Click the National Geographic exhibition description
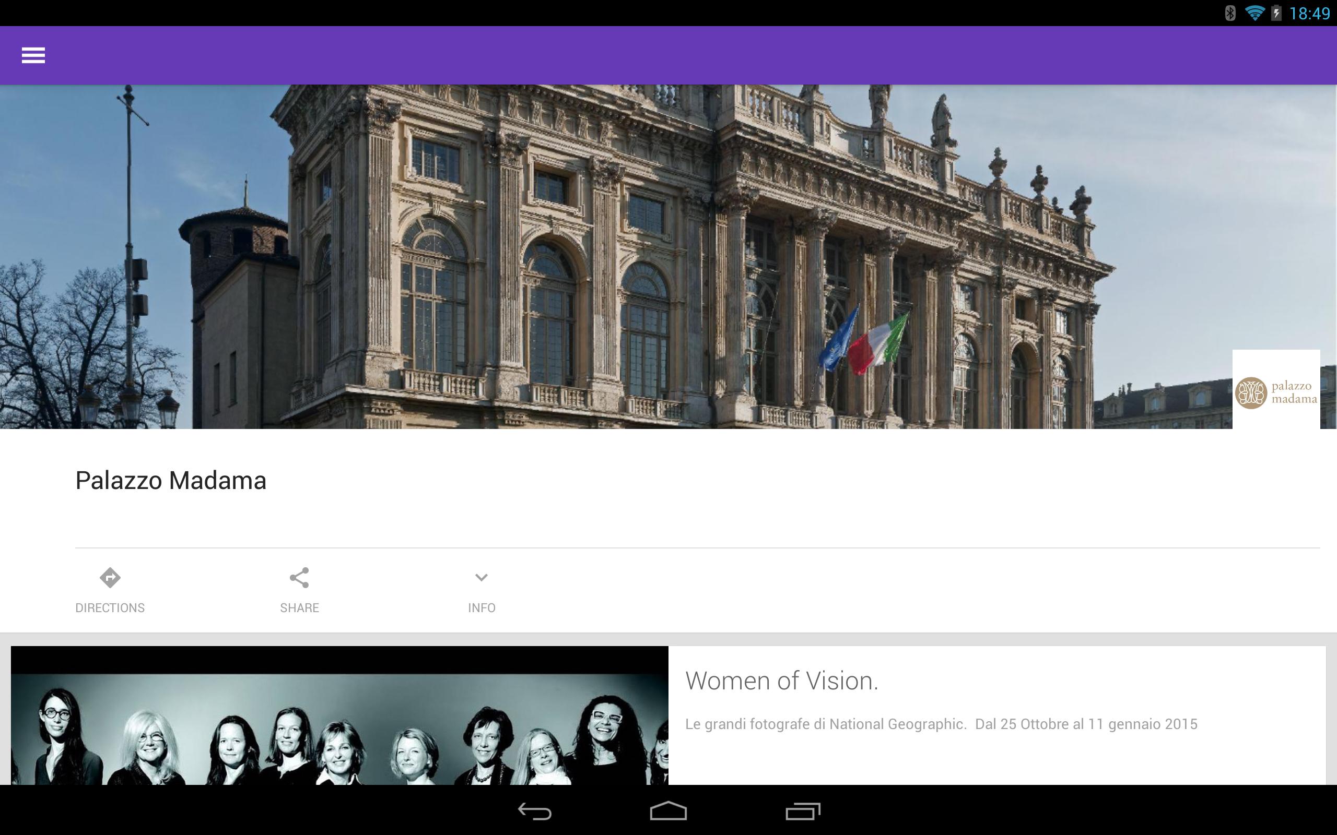 (941, 724)
